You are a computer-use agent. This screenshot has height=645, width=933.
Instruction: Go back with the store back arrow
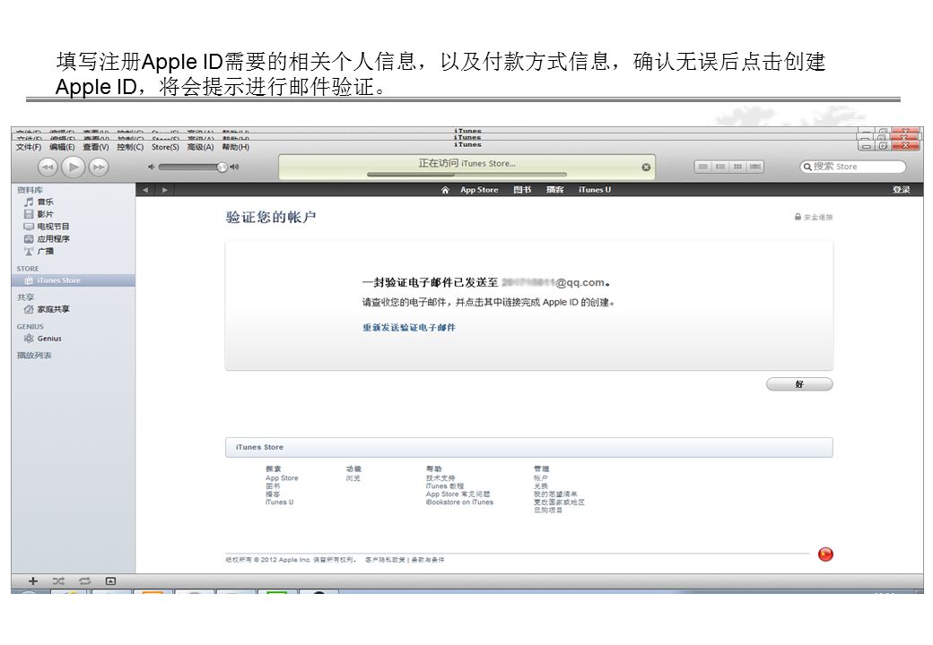click(145, 190)
